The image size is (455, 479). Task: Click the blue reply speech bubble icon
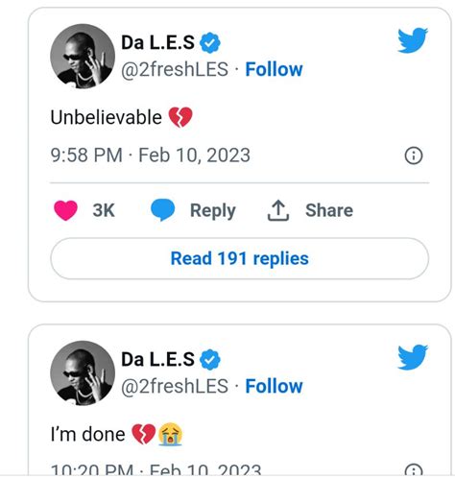tap(163, 210)
